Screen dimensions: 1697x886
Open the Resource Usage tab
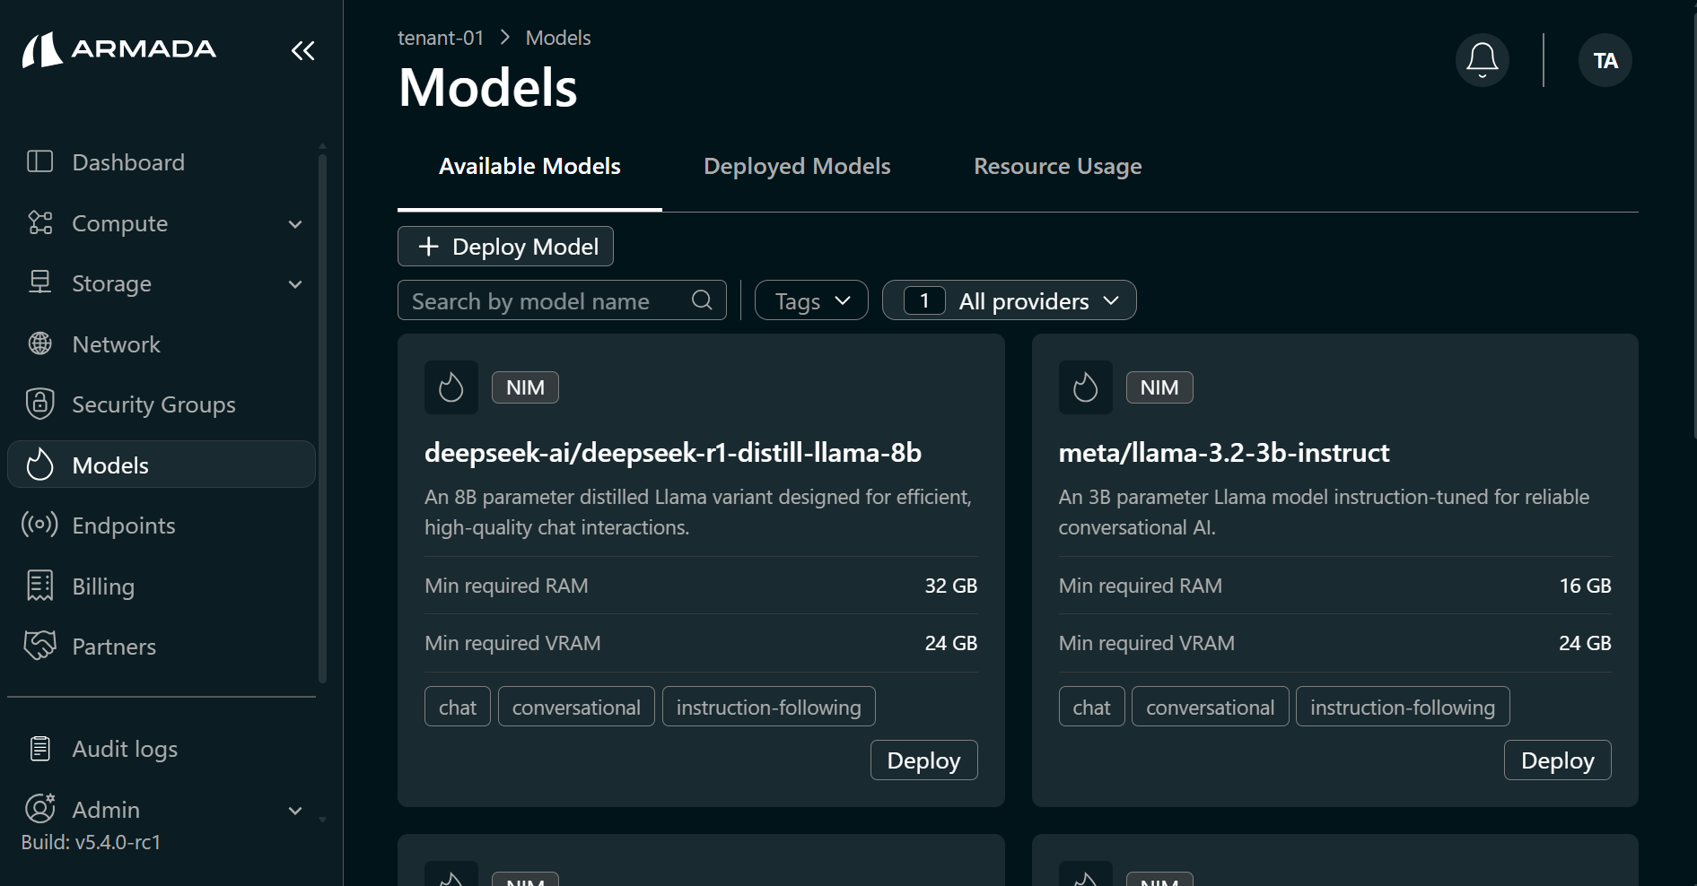[x=1057, y=166]
